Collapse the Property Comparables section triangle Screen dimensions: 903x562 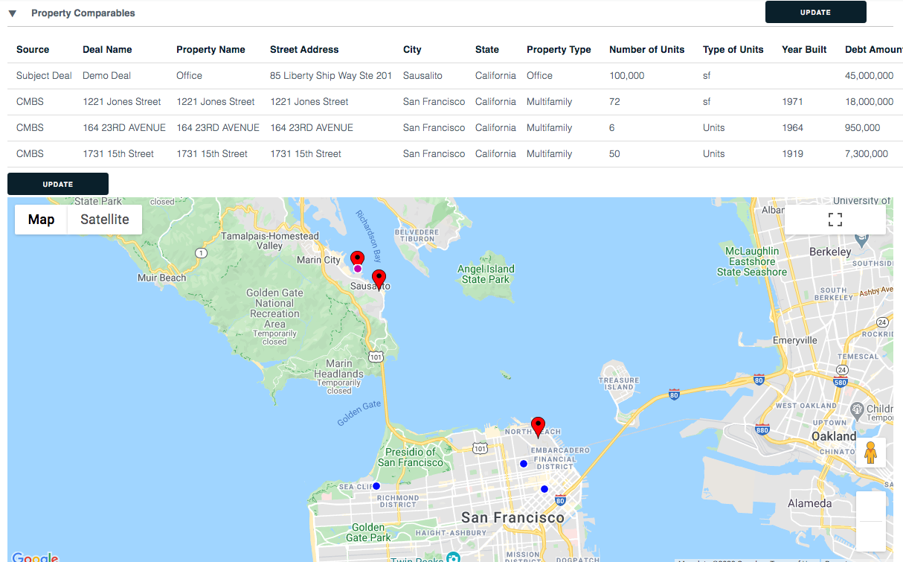[x=12, y=13]
